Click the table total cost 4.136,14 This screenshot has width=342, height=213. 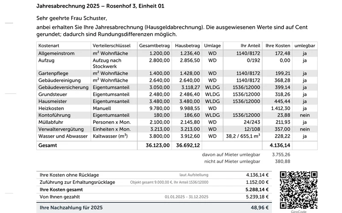(280, 145)
